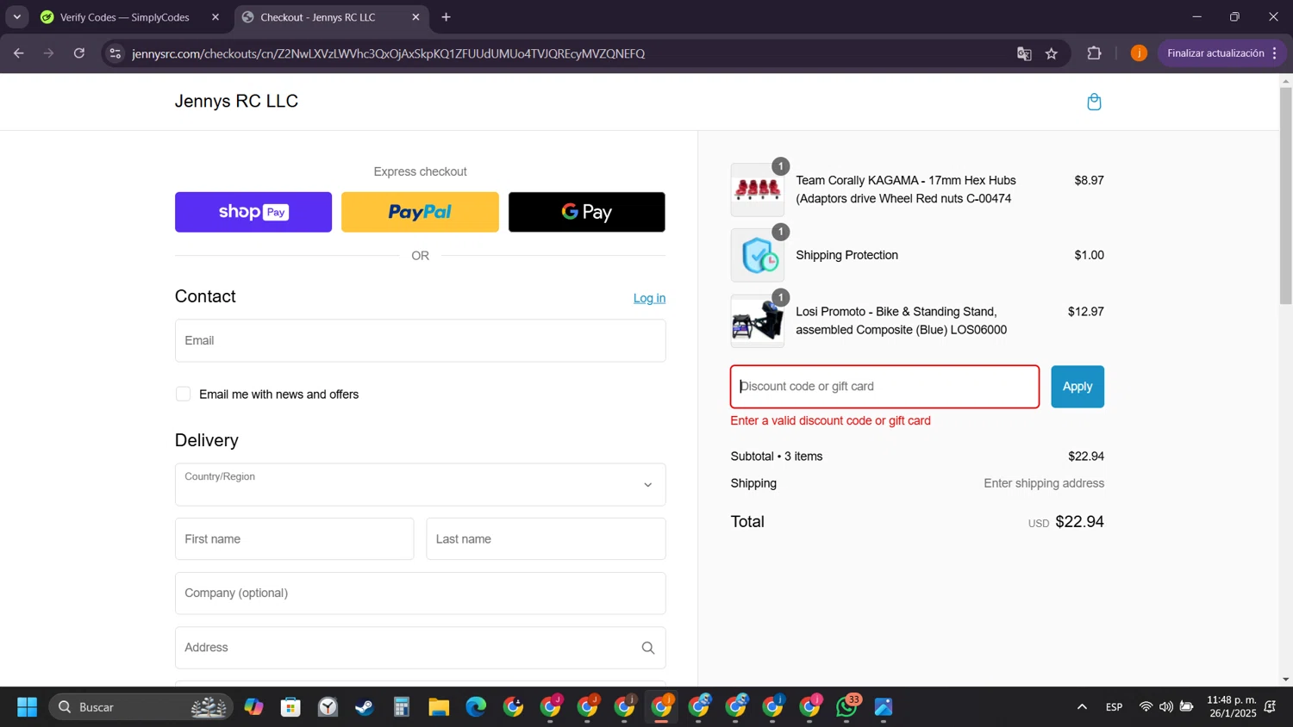This screenshot has width=1293, height=727.
Task: Open Calculator from the taskbar
Action: pyautogui.click(x=402, y=707)
